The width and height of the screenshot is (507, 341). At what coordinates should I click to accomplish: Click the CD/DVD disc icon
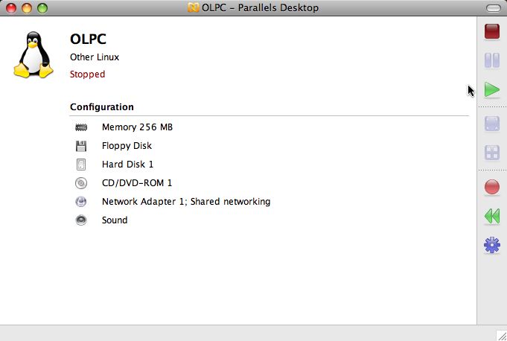click(81, 183)
